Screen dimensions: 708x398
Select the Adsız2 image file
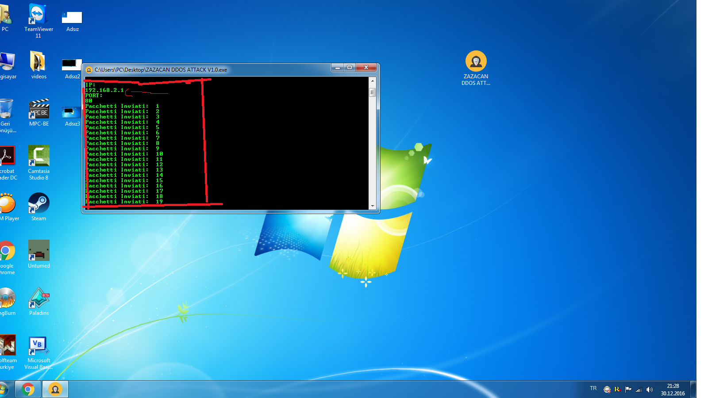pyautogui.click(x=72, y=69)
